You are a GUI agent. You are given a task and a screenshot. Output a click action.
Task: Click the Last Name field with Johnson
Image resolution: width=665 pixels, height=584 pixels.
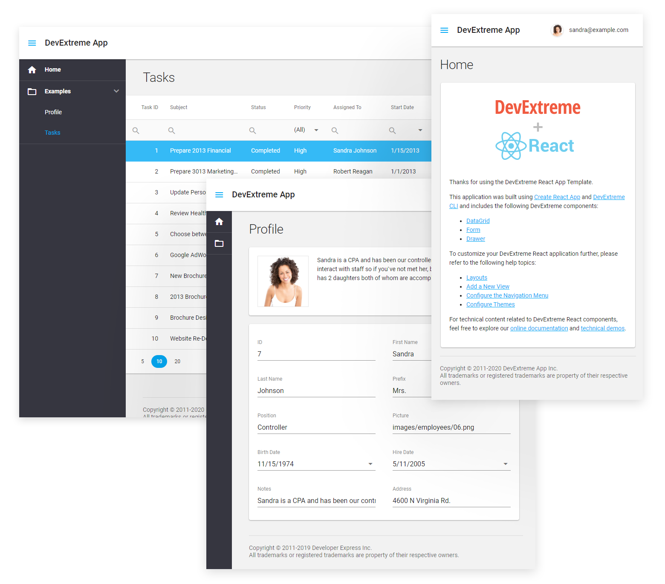coord(316,391)
